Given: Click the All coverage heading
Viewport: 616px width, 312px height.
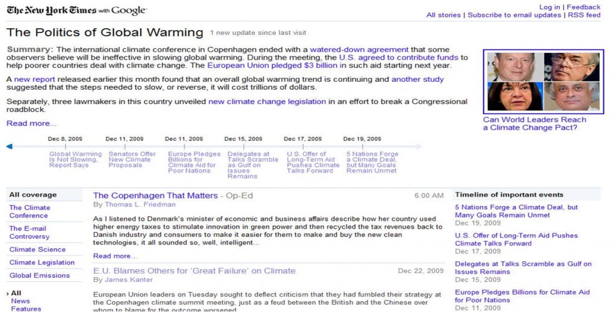Looking at the screenshot, I should (x=33, y=195).
